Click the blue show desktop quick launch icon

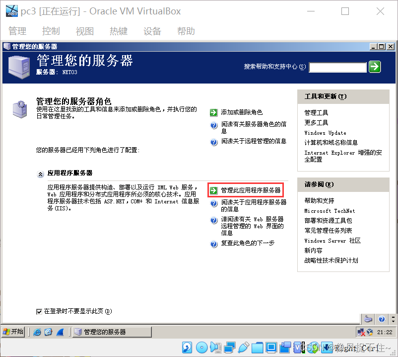coord(60,332)
